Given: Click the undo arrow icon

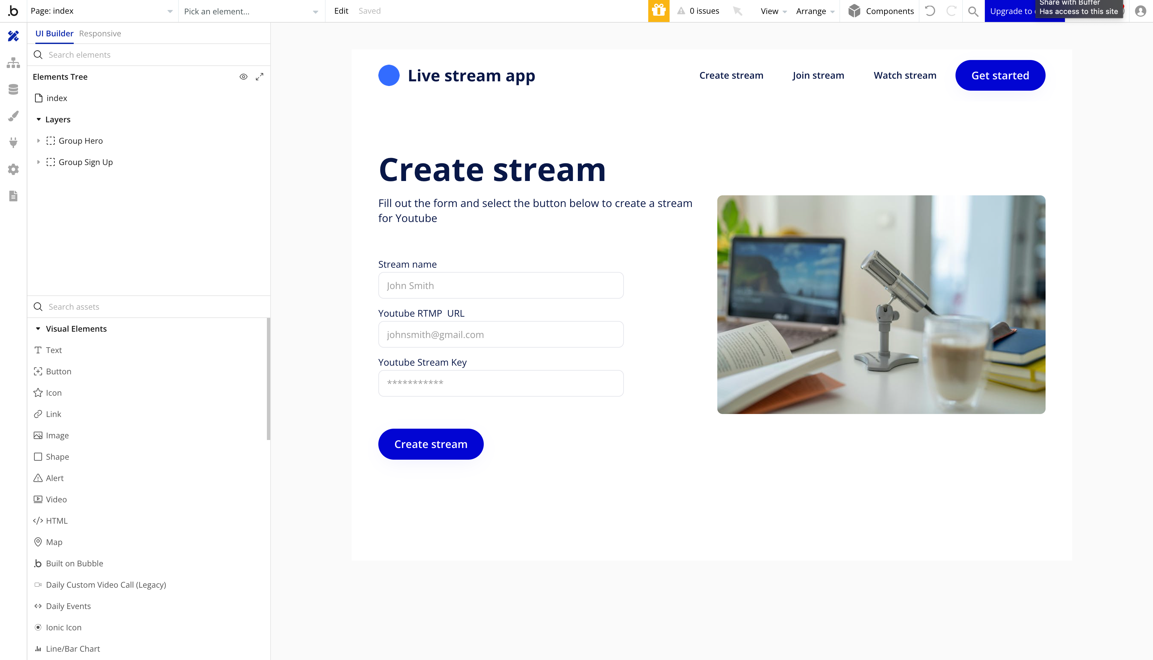Looking at the screenshot, I should 930,11.
